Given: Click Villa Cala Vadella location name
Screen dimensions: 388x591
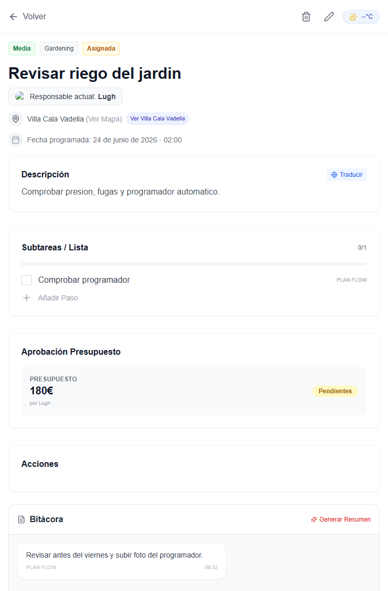Looking at the screenshot, I should point(55,119).
